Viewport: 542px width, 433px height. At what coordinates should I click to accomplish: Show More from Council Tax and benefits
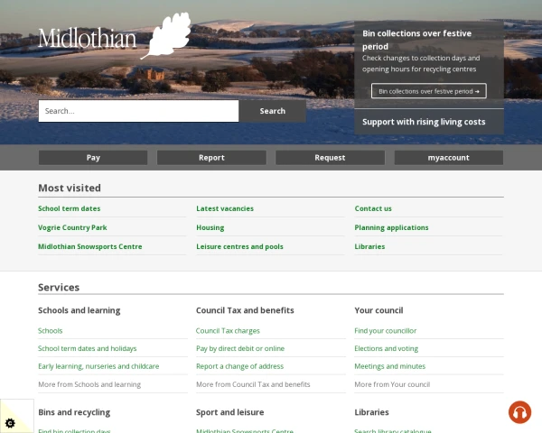point(253,384)
